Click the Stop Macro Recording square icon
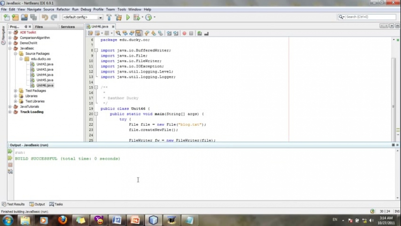The width and height of the screenshot is (401, 226). point(191,34)
